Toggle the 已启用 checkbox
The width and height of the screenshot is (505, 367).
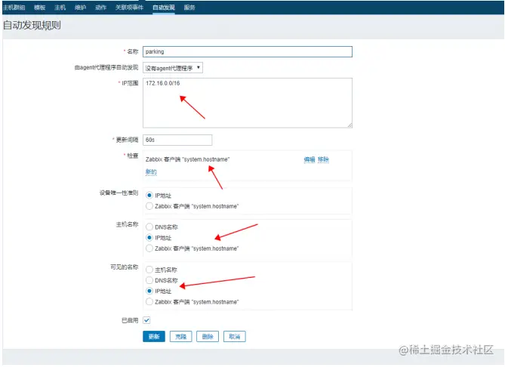point(146,320)
